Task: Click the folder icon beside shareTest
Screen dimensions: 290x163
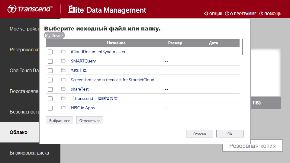Action: pos(63,89)
